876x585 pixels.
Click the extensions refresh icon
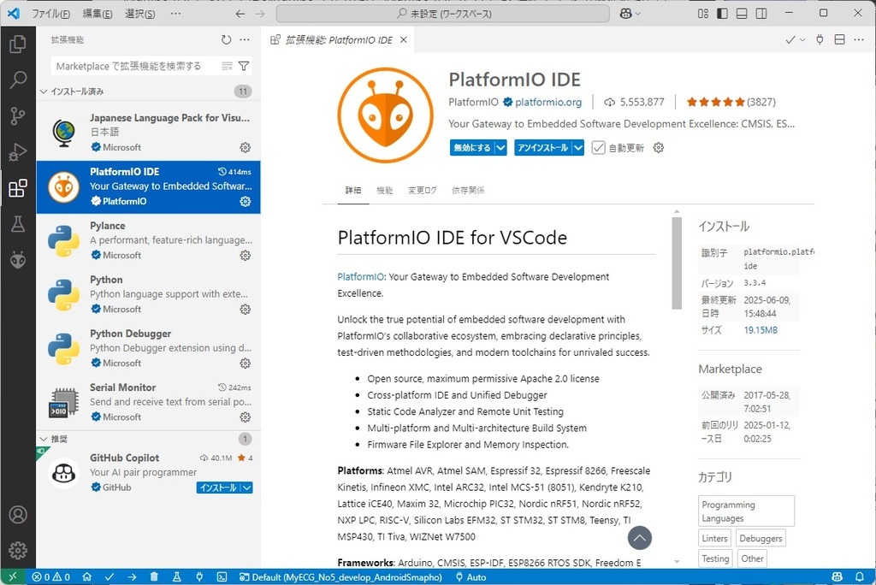click(226, 38)
